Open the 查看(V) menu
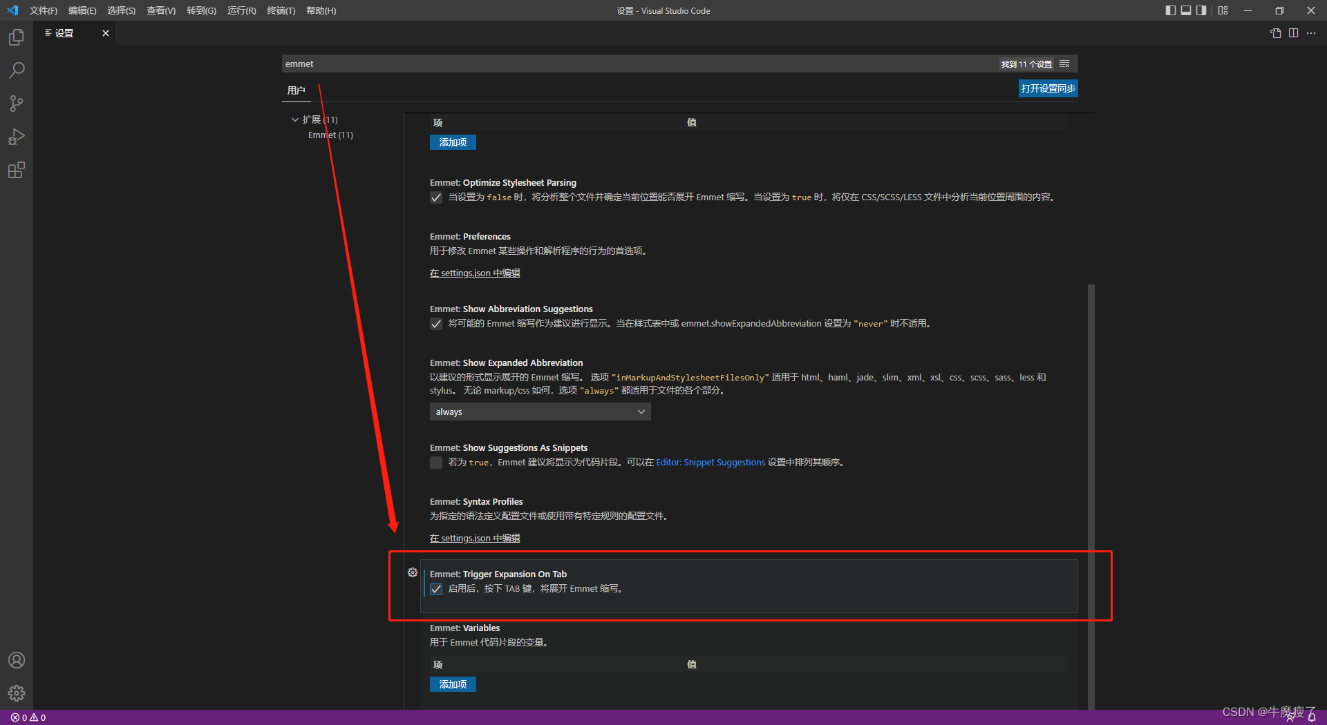The image size is (1327, 725). (161, 10)
